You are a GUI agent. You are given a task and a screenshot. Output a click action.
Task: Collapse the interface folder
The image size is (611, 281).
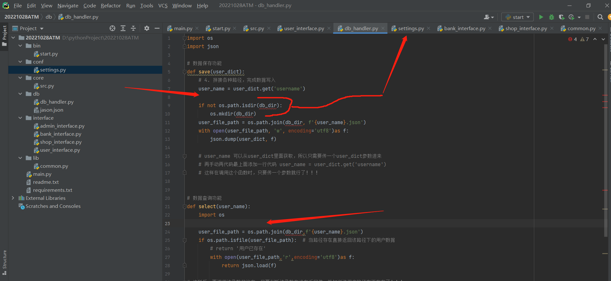(x=20, y=118)
